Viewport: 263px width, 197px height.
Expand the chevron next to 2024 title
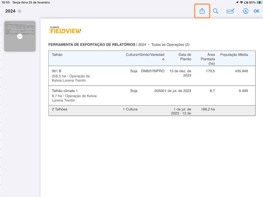point(19,11)
